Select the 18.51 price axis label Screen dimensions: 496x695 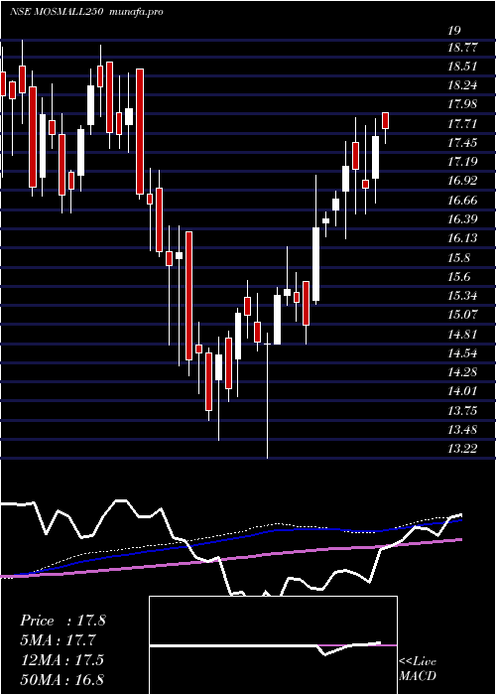(462, 67)
